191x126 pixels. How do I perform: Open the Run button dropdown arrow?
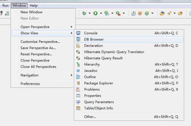[101, 13]
